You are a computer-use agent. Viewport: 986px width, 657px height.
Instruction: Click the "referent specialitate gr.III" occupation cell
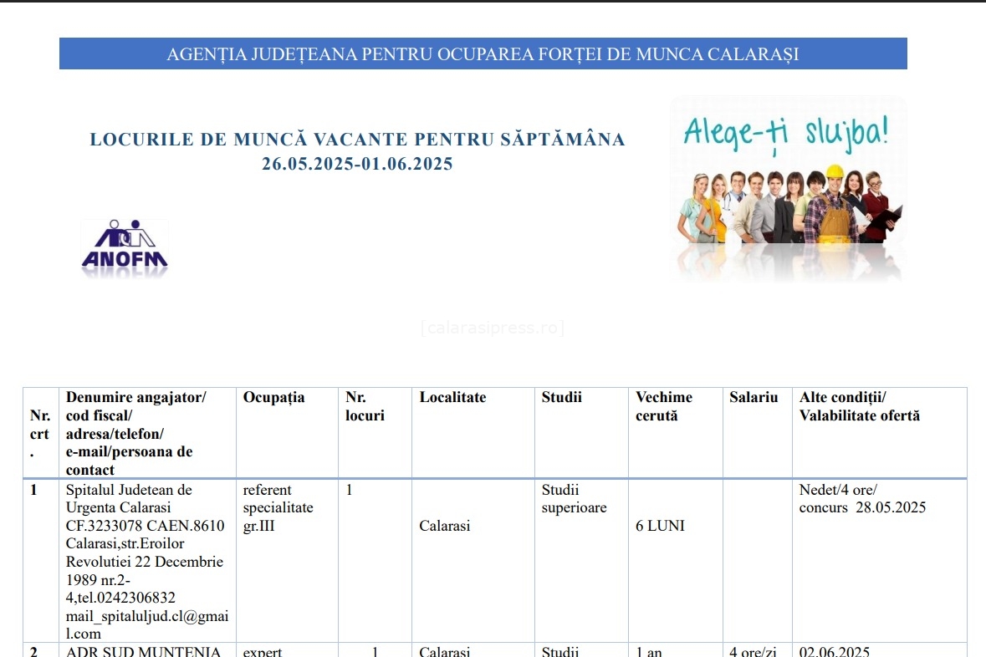pyautogui.click(x=278, y=507)
